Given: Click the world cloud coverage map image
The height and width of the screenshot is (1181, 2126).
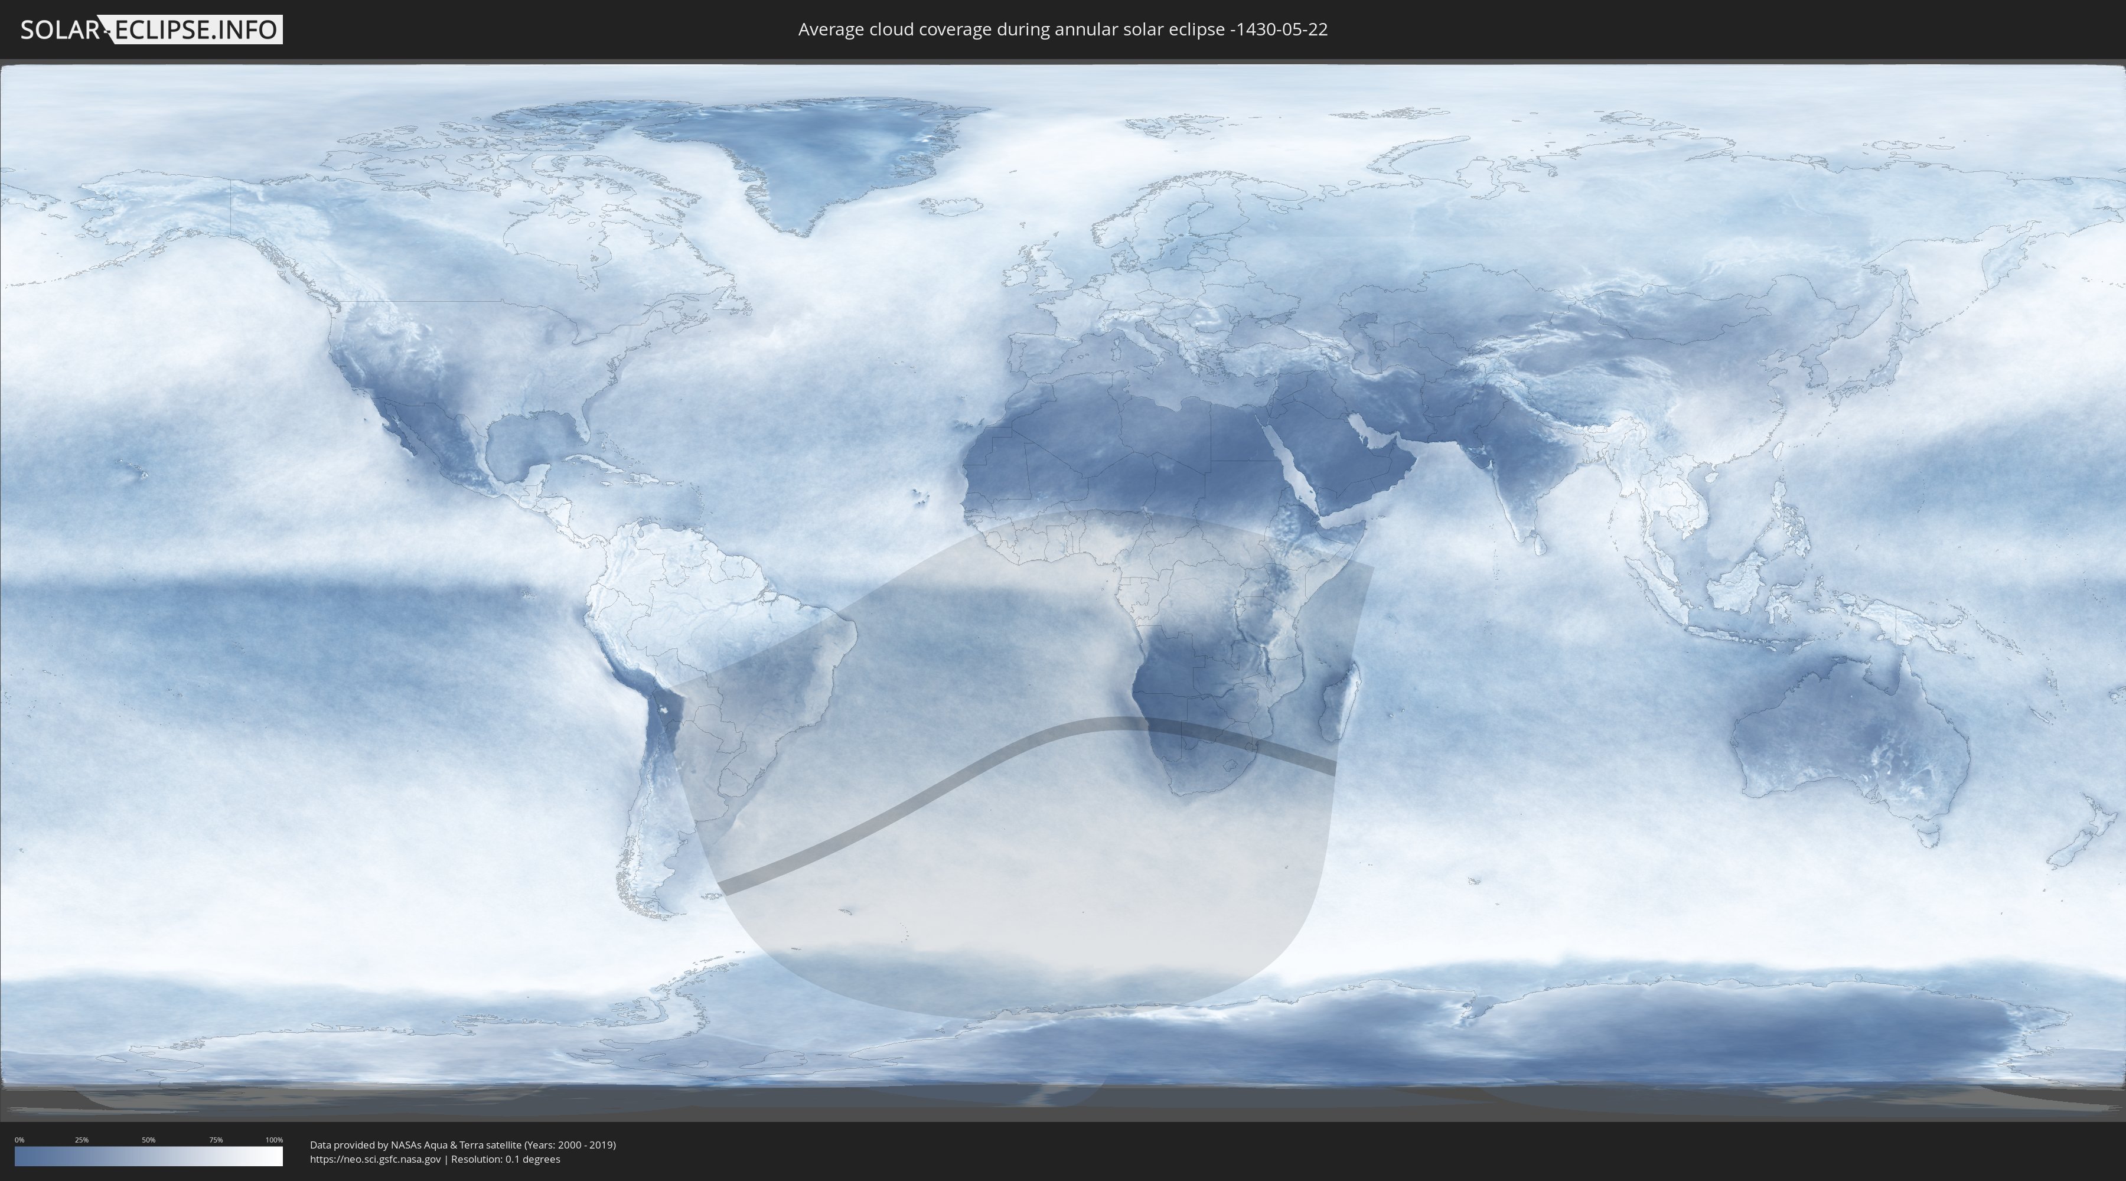Looking at the screenshot, I should pos(1063,590).
